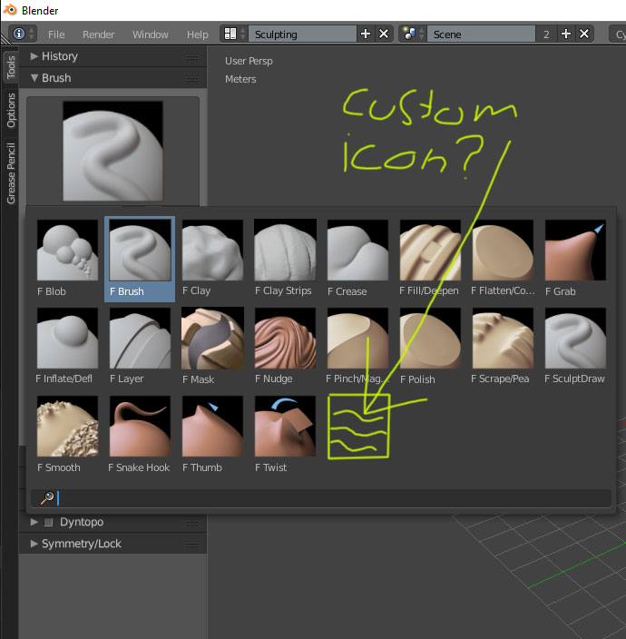626x639 pixels.
Task: Select the F Inflate/Deflate brush
Action: [x=67, y=338]
